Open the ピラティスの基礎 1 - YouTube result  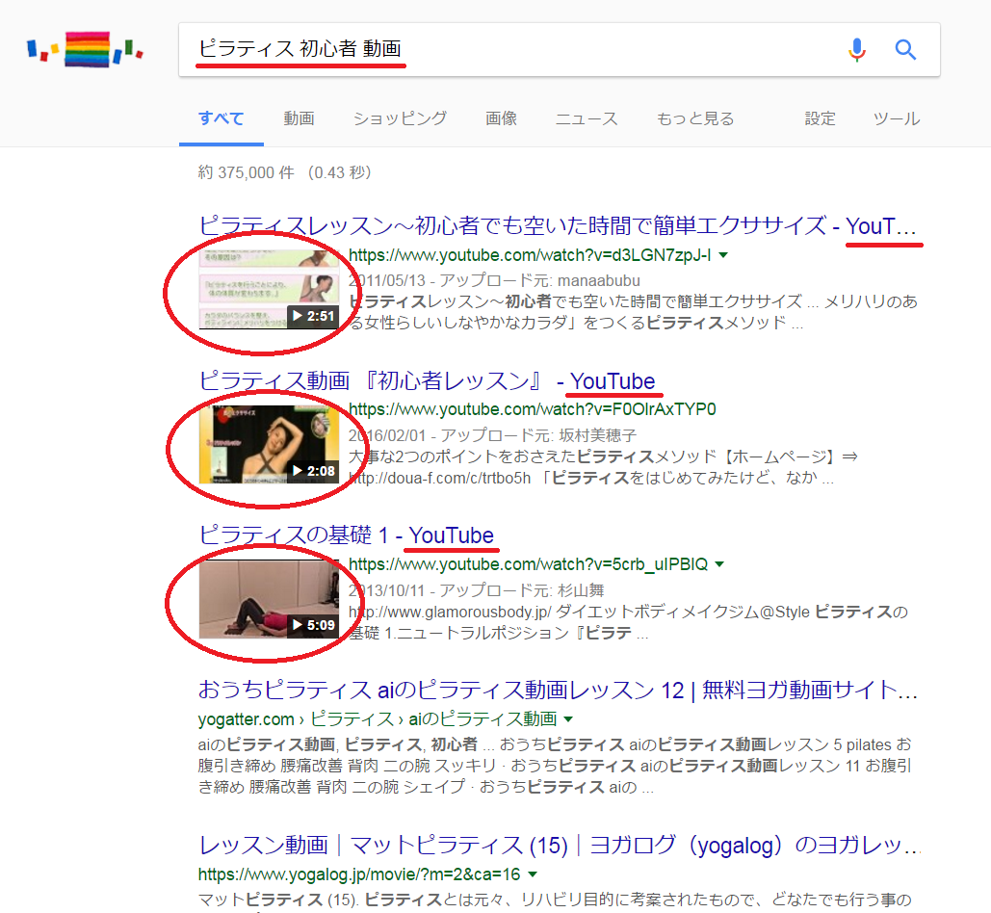pos(346,535)
